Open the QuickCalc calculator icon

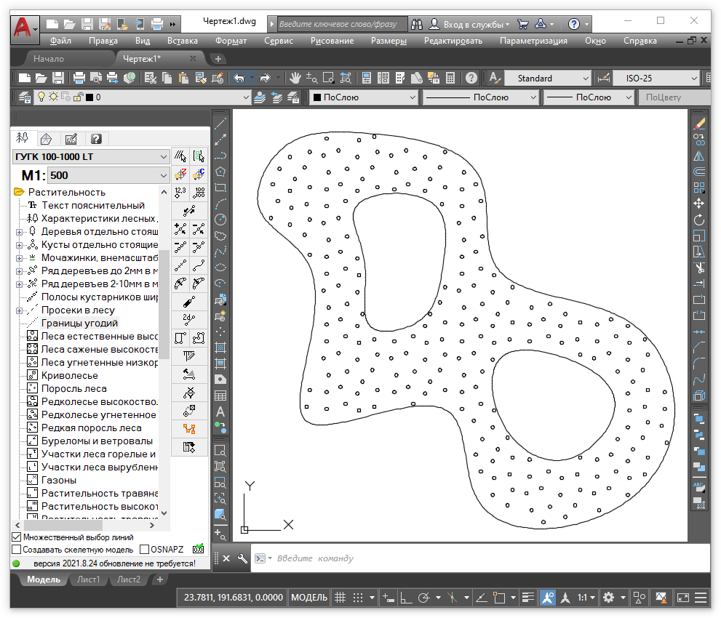click(450, 78)
